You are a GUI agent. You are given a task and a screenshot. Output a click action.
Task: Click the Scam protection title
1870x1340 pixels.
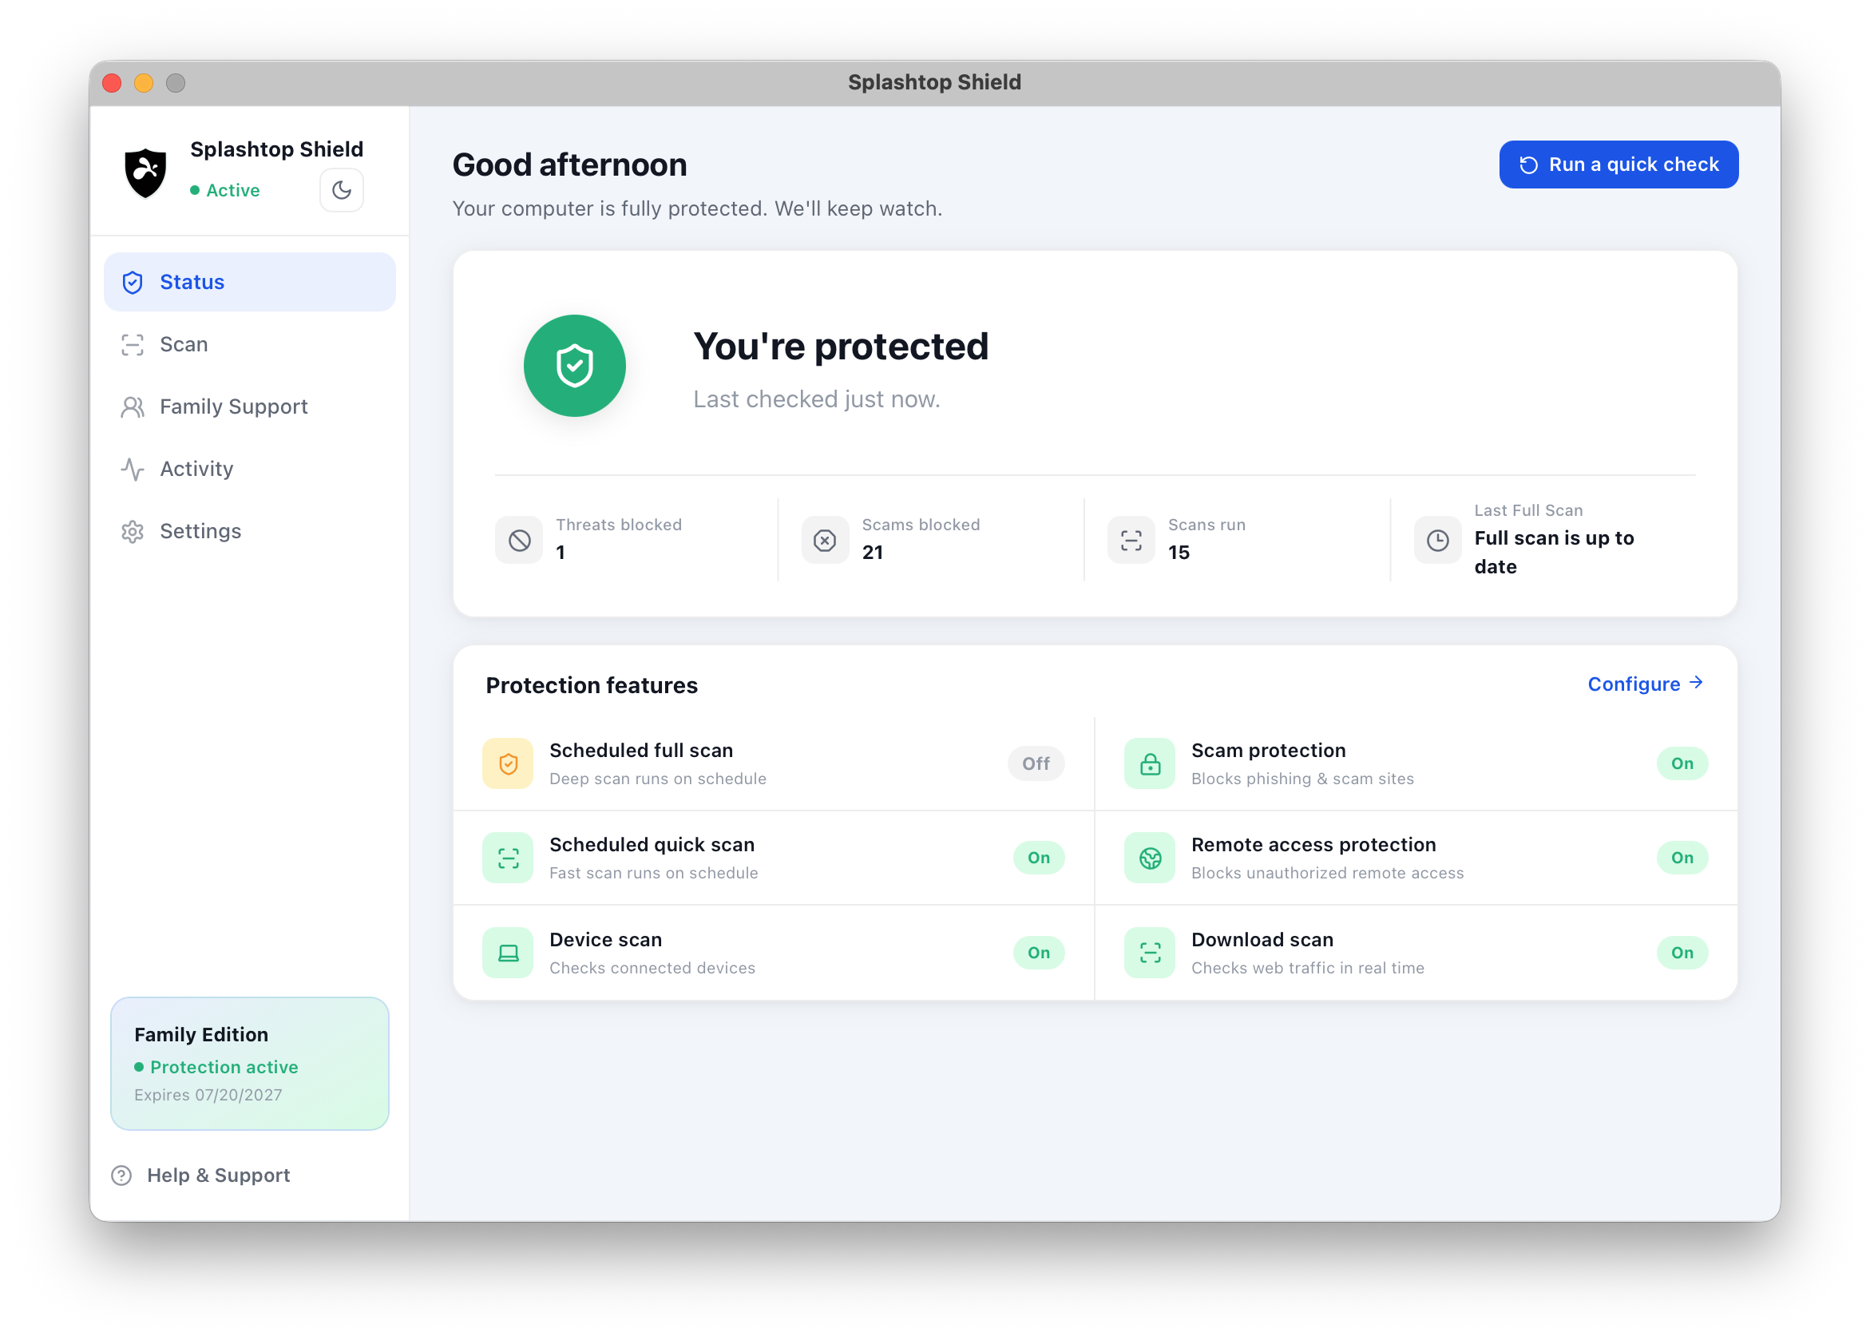coord(1268,751)
